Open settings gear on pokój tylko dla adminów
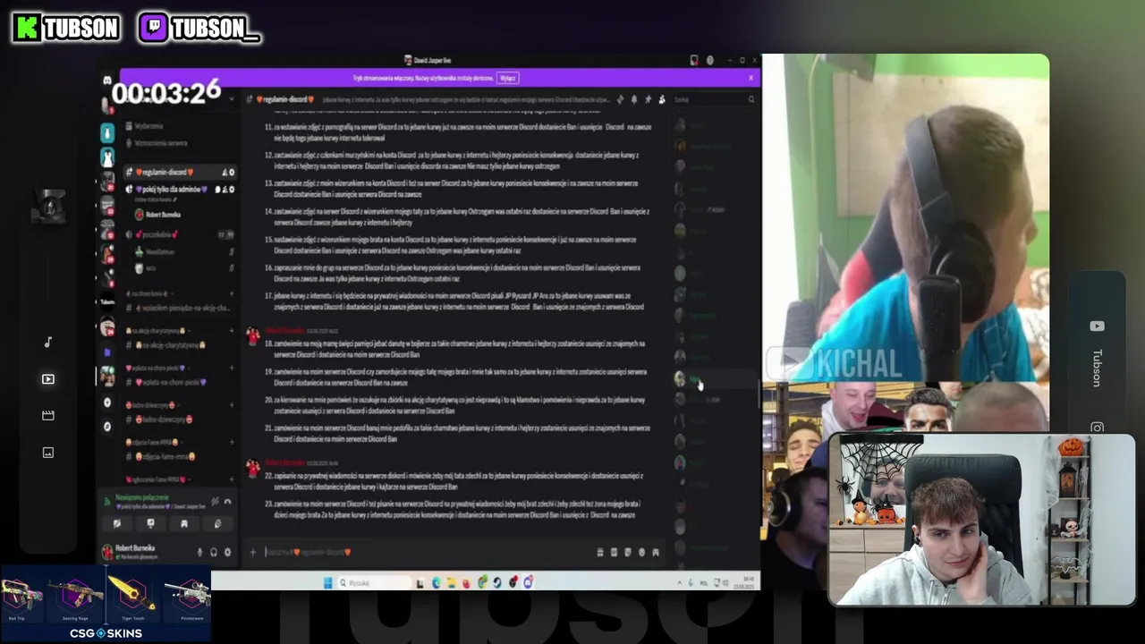Screen dimensions: 1145x644 (x=232, y=190)
